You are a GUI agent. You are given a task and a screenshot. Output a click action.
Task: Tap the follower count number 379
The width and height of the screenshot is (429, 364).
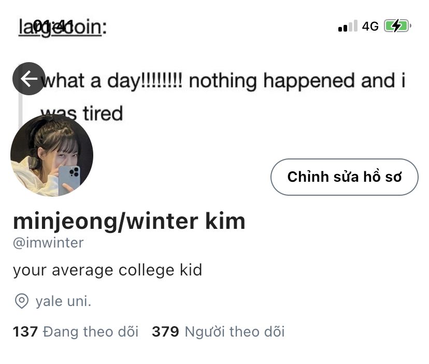165,331
